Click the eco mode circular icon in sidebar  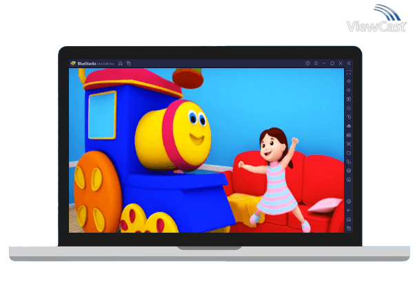(x=349, y=180)
